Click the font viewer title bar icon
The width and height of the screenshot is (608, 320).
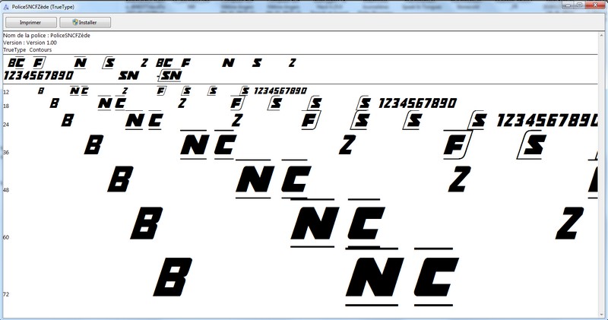(x=6, y=7)
